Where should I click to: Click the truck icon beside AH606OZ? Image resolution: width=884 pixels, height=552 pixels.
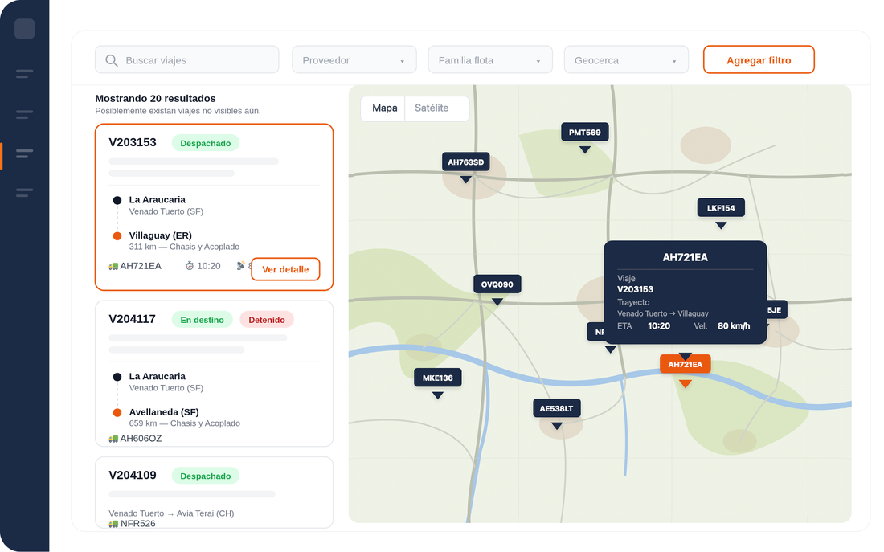point(113,439)
